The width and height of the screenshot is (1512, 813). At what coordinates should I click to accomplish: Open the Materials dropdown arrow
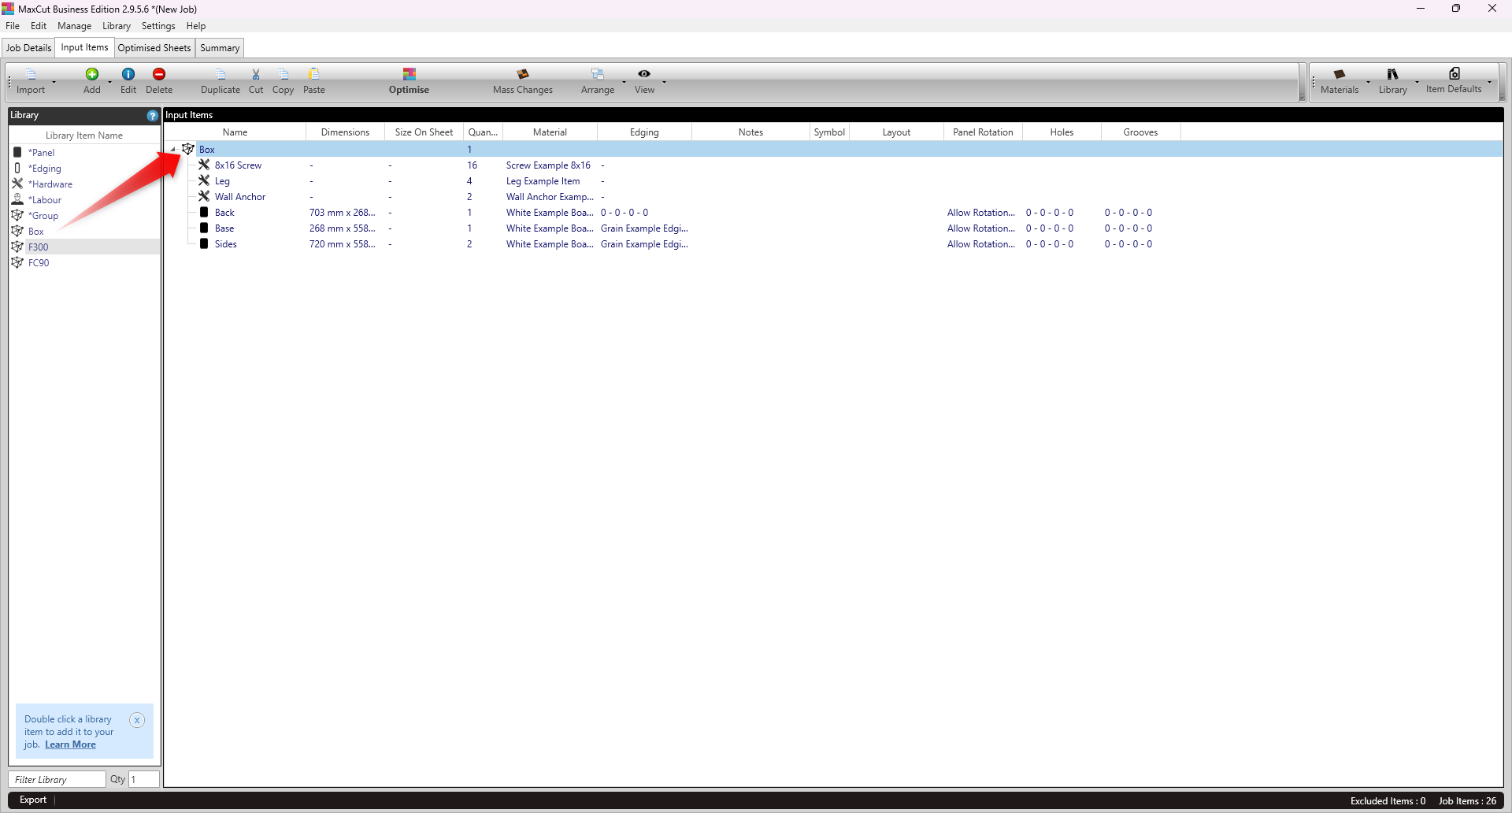[x=1368, y=82]
